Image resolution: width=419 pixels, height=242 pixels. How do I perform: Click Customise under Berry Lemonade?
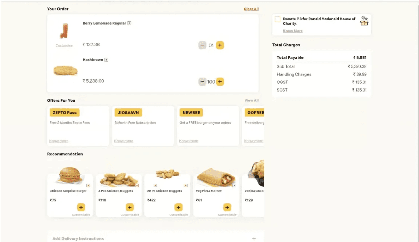click(x=64, y=45)
